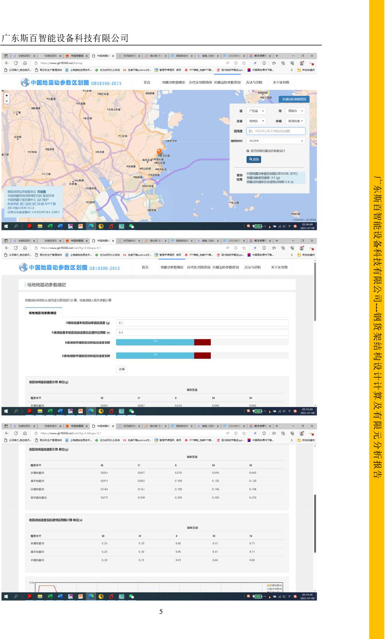Zoom out the map with minus button

click(x=6, y=101)
